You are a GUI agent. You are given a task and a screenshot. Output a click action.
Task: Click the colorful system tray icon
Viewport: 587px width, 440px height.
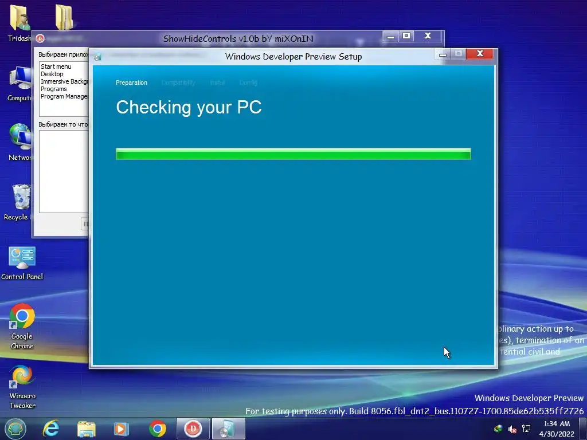tap(498, 429)
